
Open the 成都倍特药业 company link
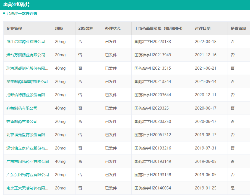[x=27, y=95]
